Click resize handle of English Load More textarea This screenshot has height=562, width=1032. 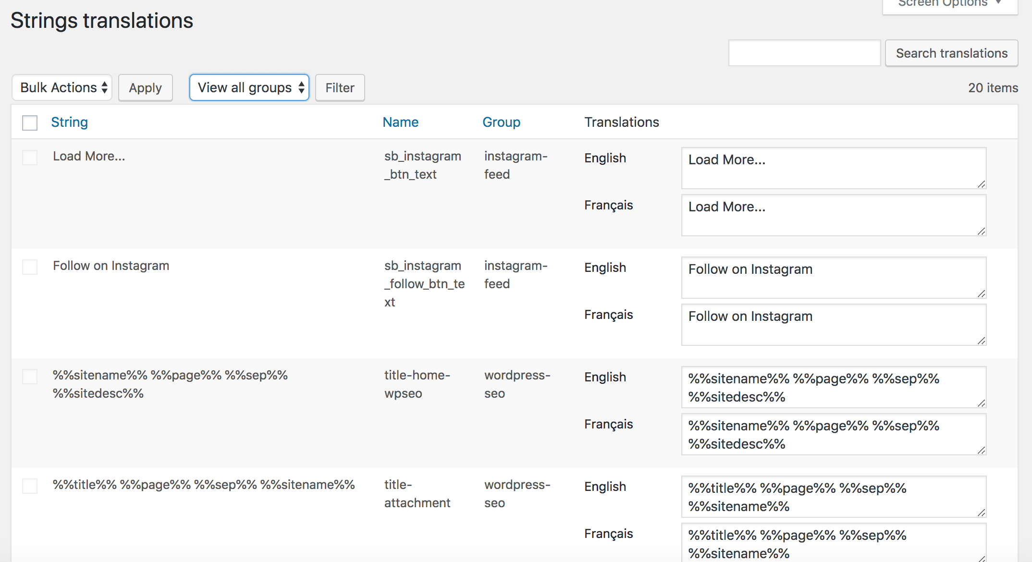click(982, 184)
